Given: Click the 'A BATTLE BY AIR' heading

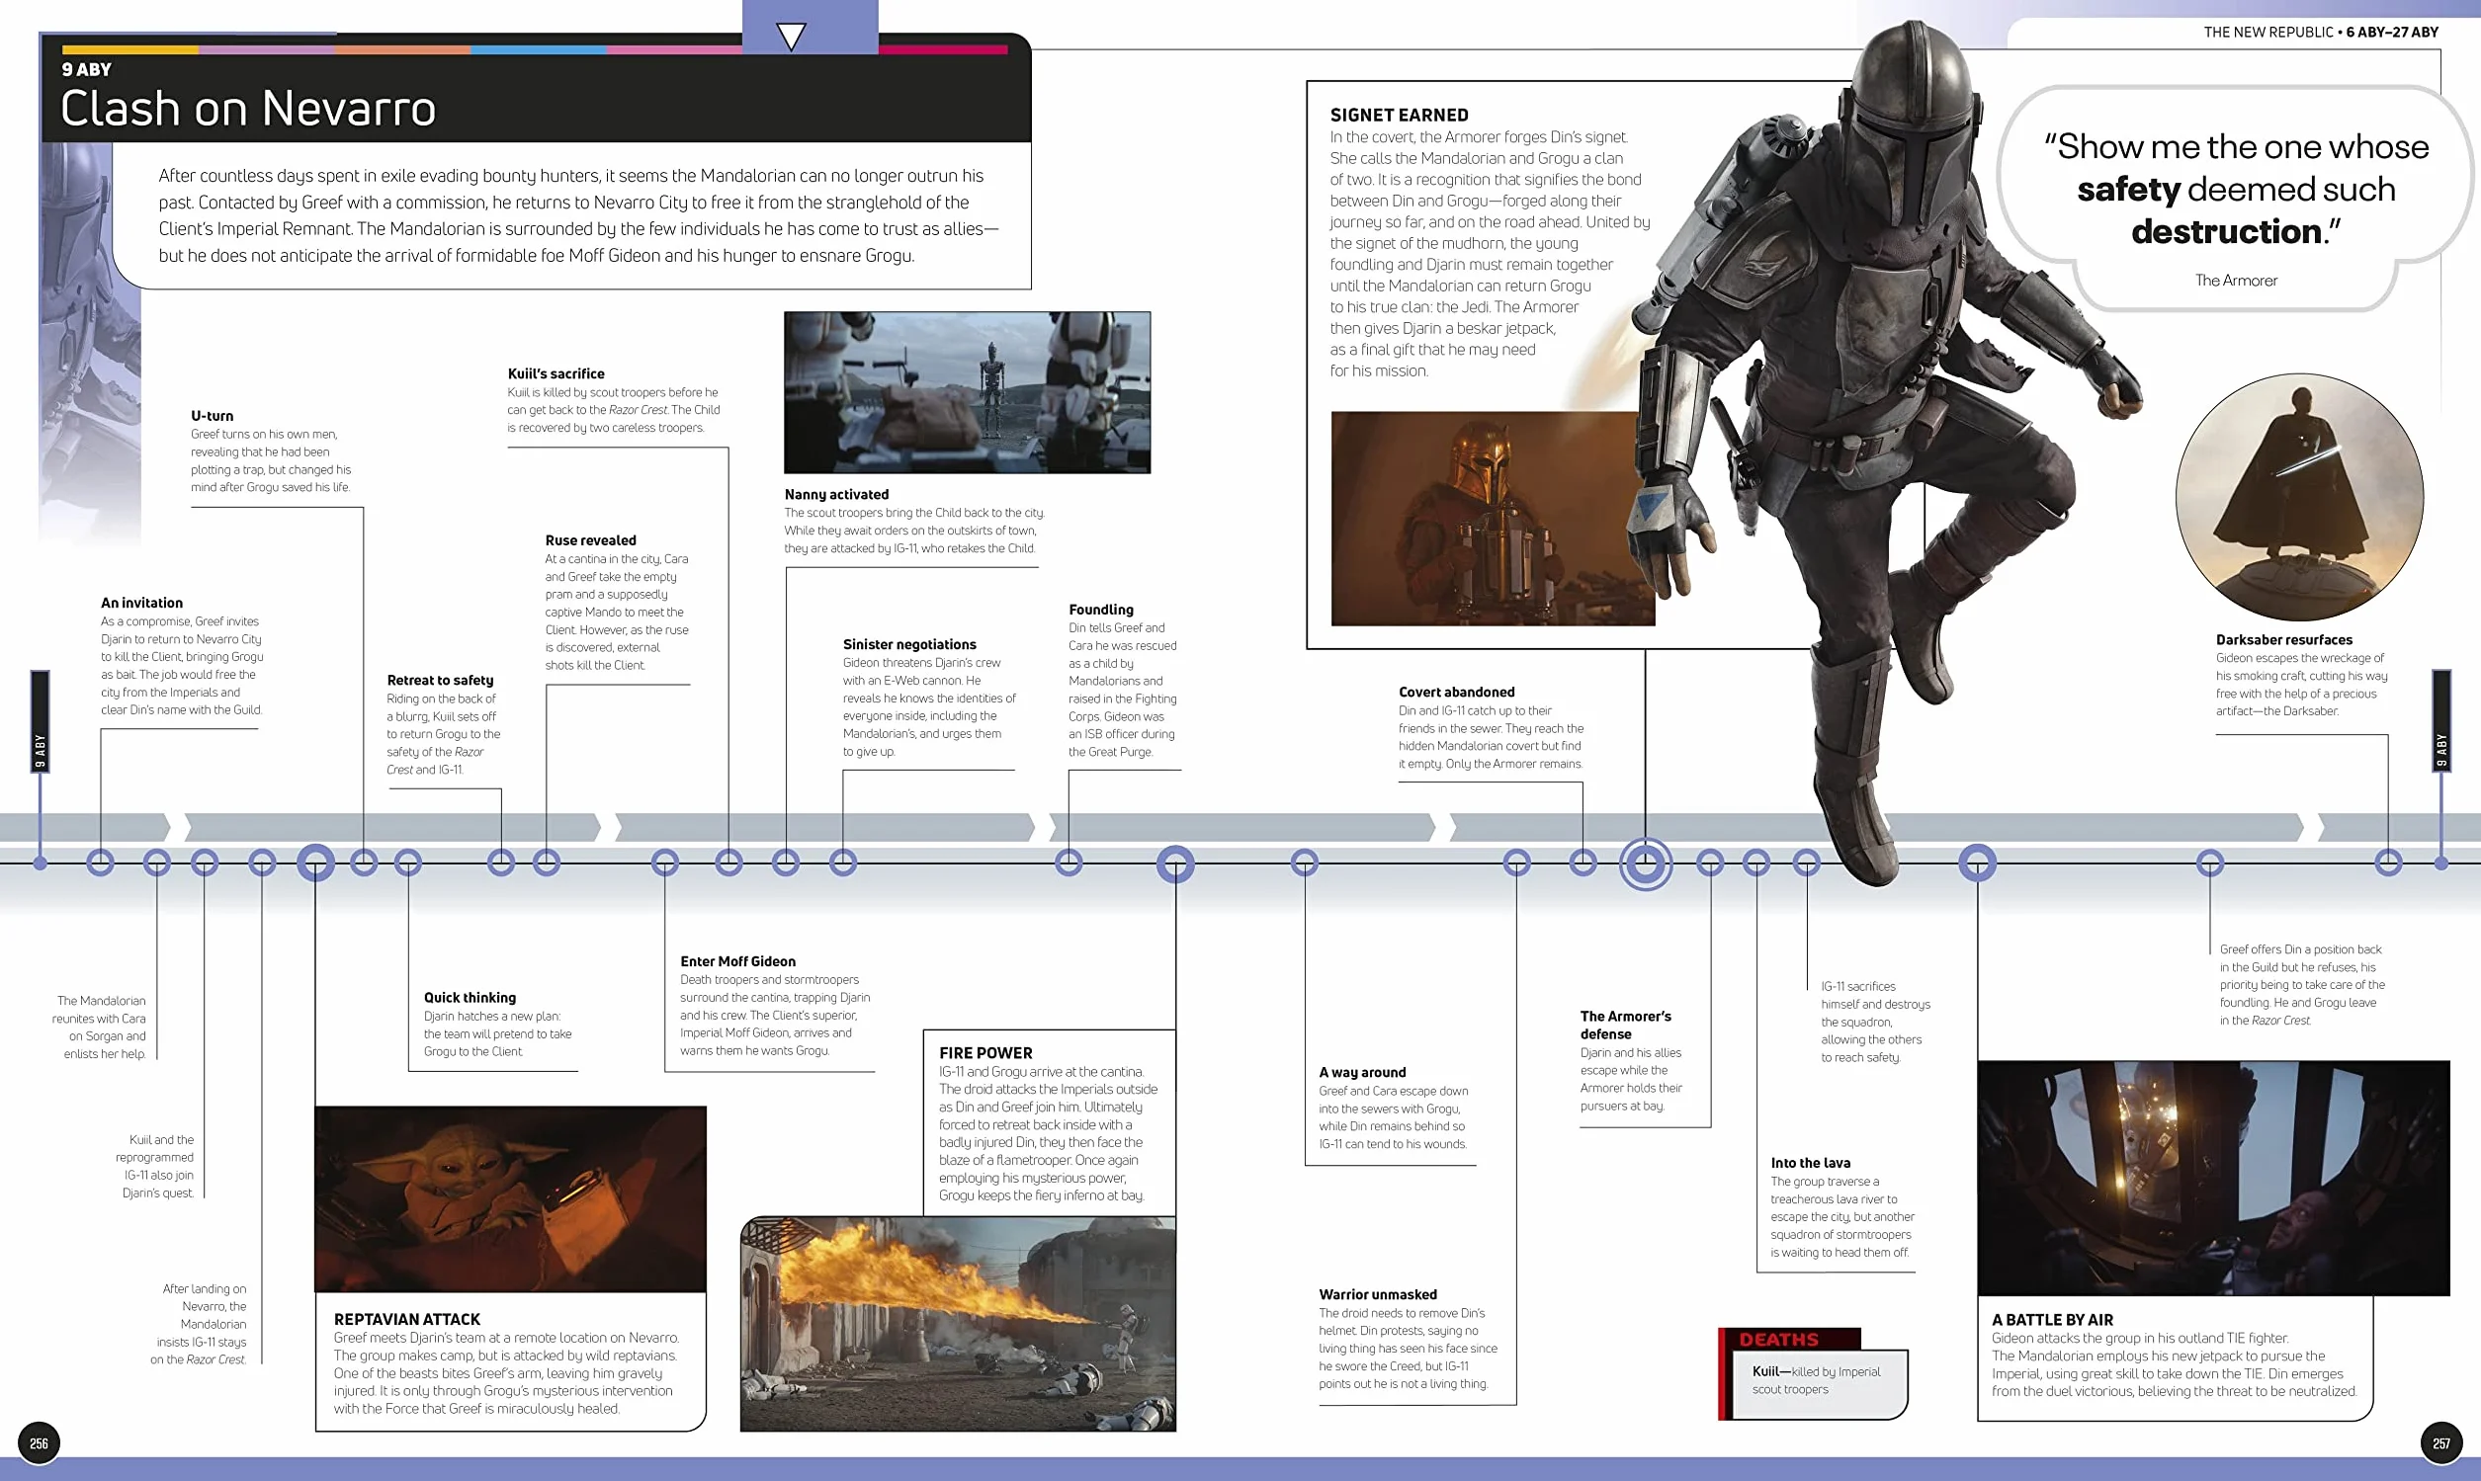Looking at the screenshot, I should point(2053,1319).
